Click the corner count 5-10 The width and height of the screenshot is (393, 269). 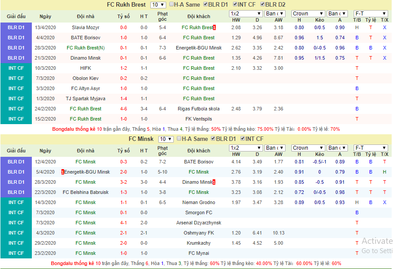162,172
